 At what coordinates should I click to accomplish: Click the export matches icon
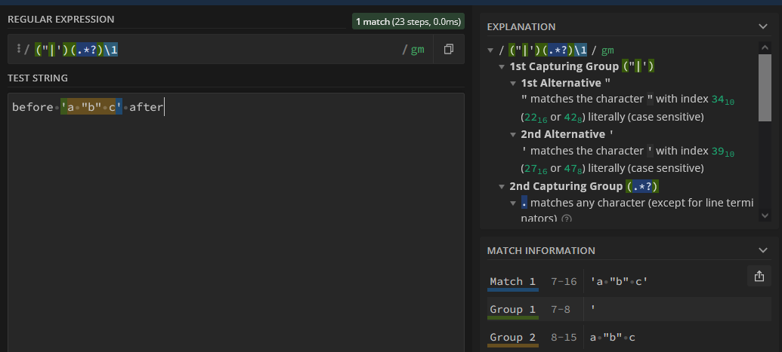[759, 277]
